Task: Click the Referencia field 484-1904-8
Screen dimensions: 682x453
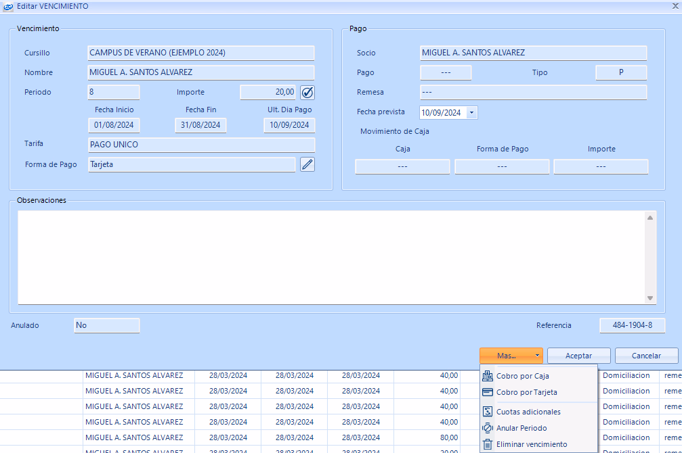Action: pyautogui.click(x=632, y=325)
